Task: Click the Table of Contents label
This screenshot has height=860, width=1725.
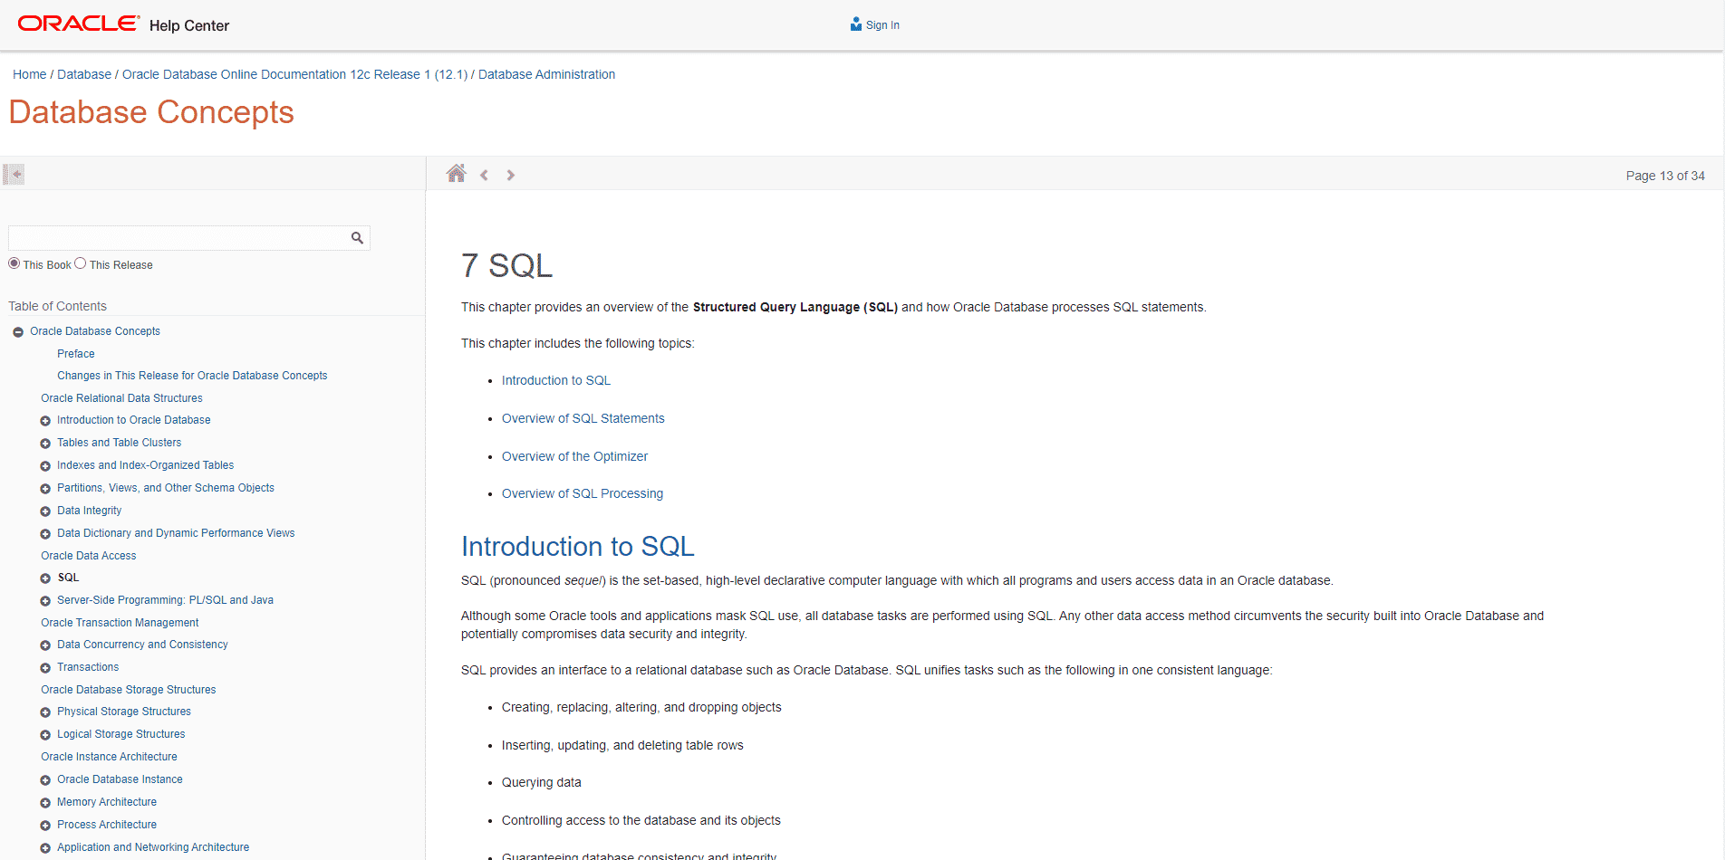Action: pos(57,306)
